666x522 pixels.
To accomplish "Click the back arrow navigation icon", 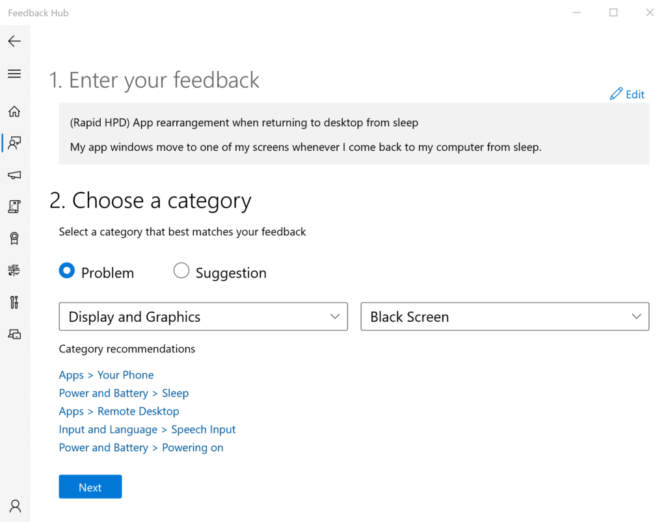I will click(x=14, y=40).
